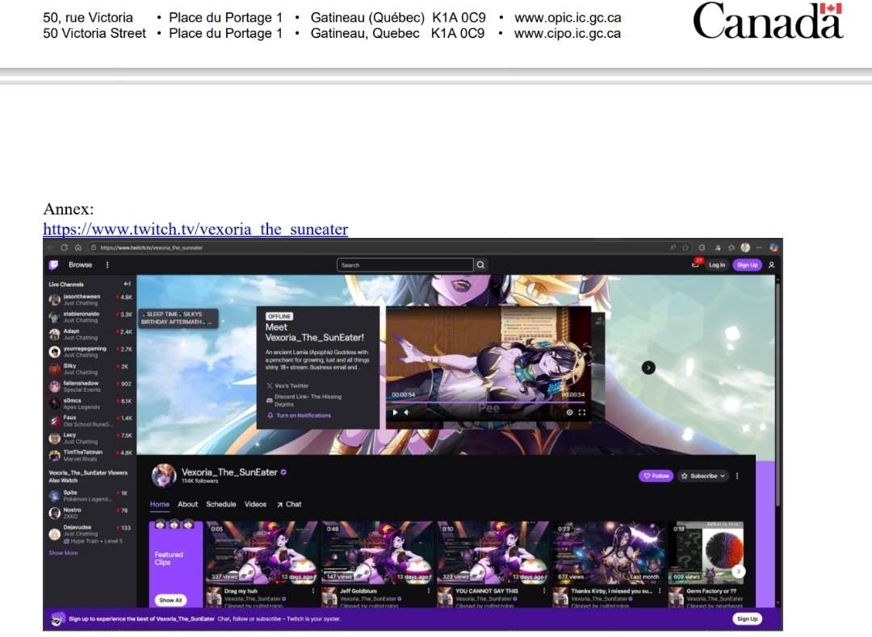Click the search magnifying glass icon
The image size is (872, 637).
tap(480, 264)
